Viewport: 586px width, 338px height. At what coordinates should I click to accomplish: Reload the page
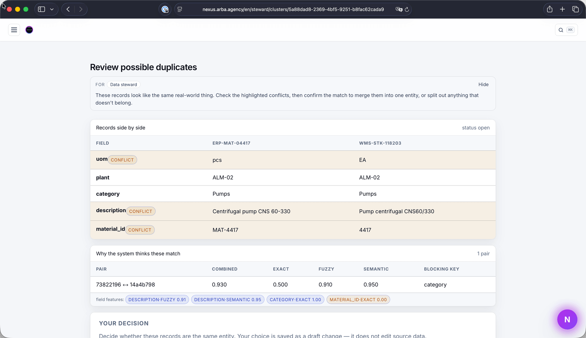[407, 9]
